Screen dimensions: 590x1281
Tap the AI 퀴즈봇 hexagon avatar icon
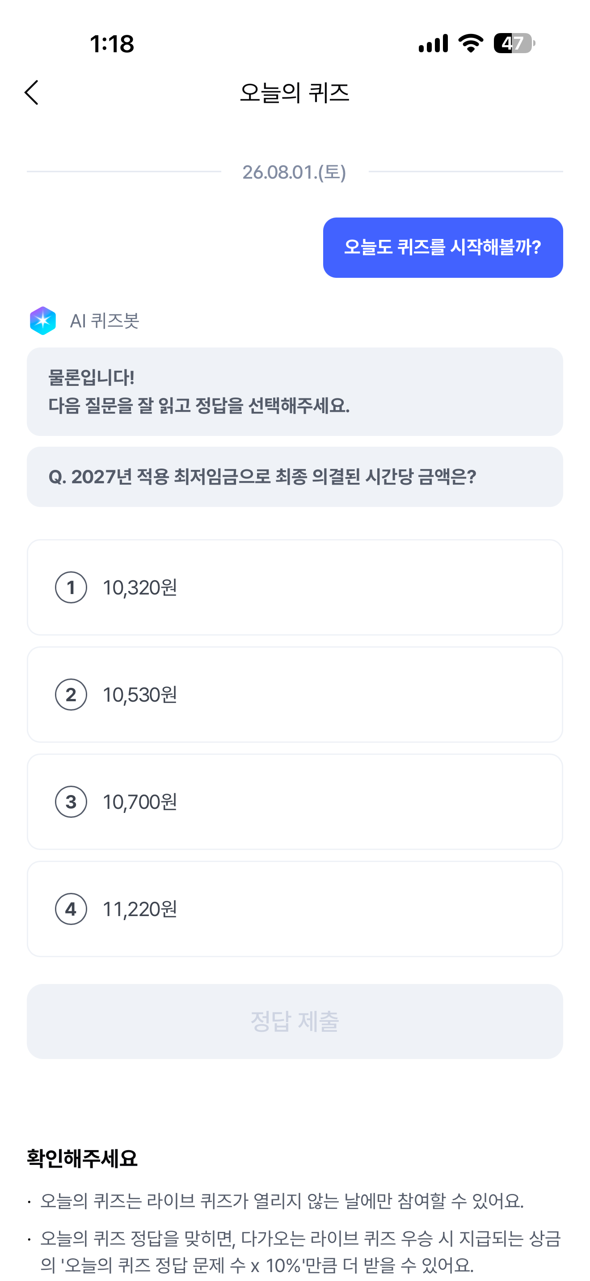tap(43, 321)
